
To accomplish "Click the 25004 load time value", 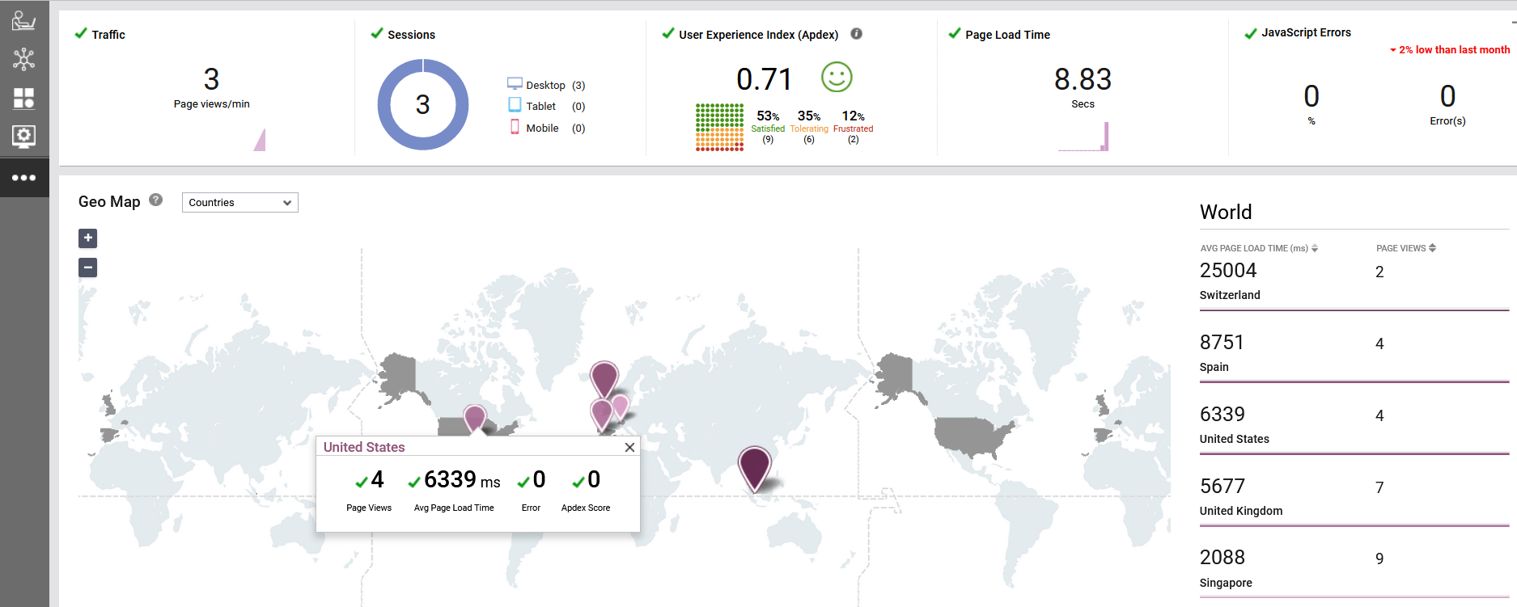I will click(x=1228, y=271).
